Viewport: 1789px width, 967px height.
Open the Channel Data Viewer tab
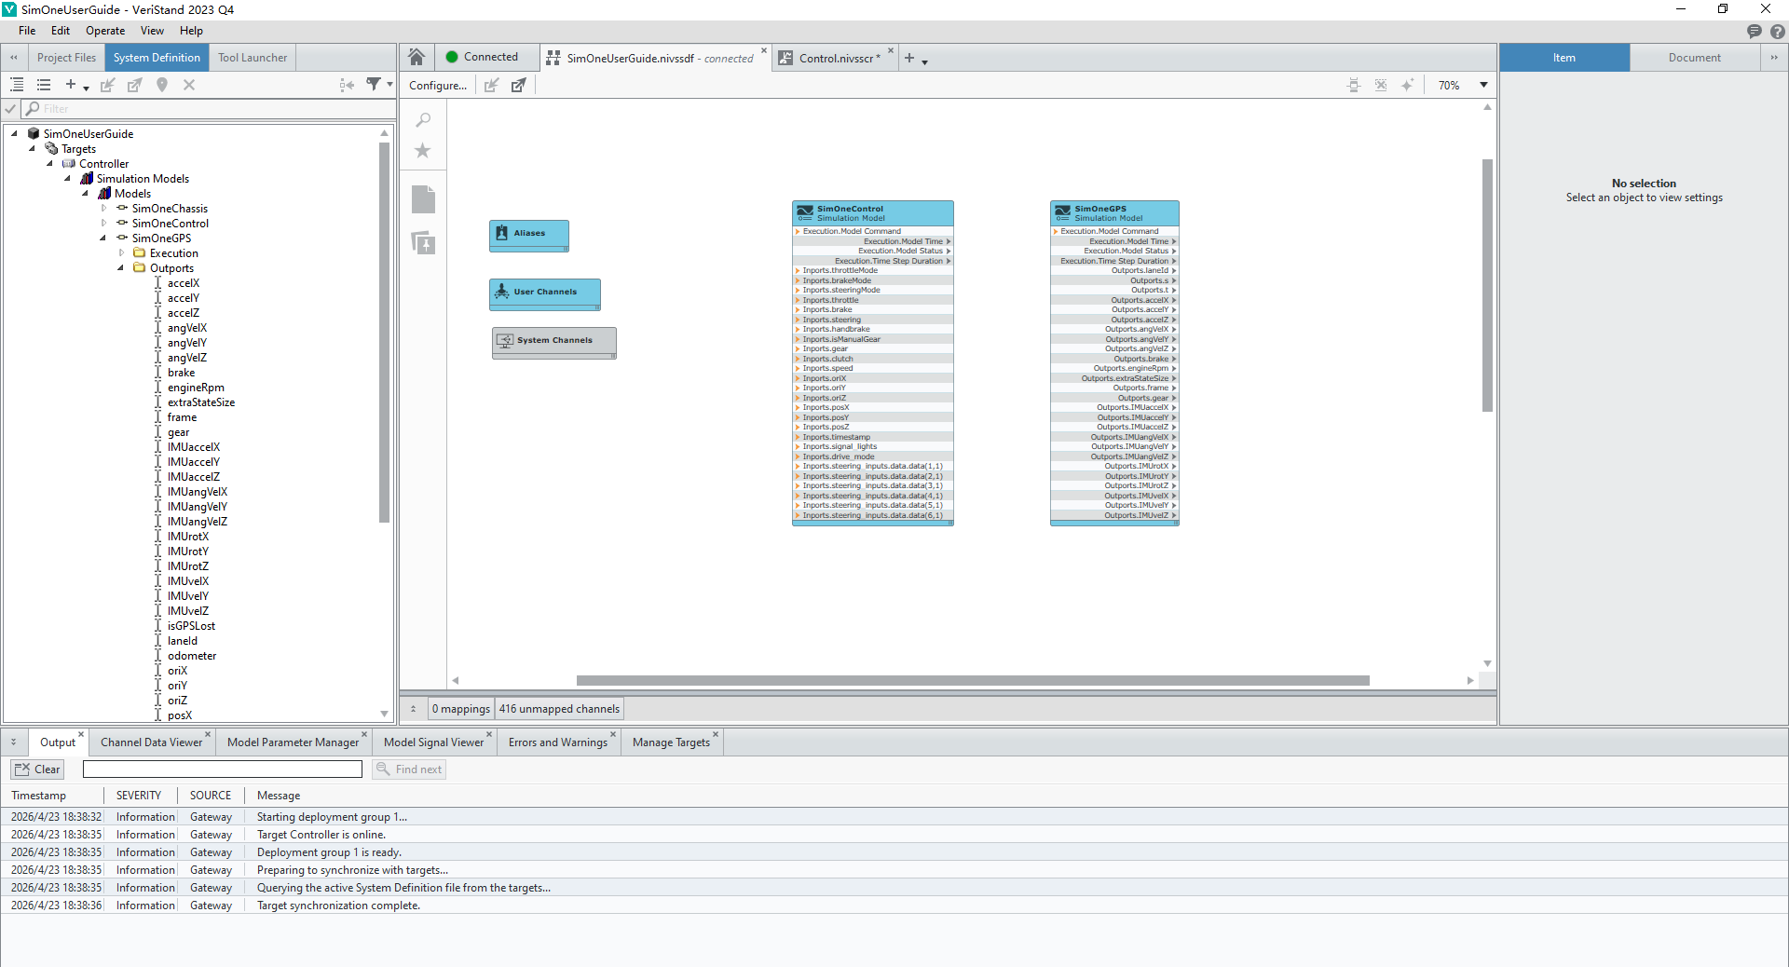(x=151, y=742)
